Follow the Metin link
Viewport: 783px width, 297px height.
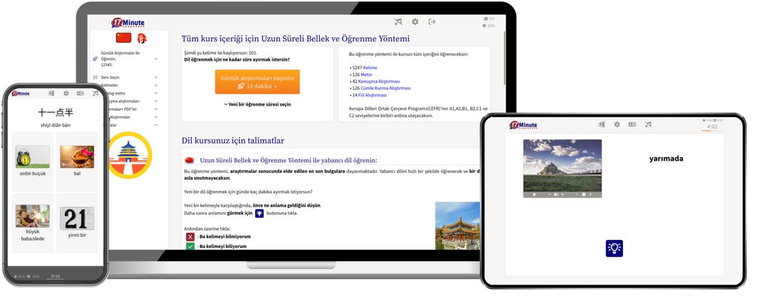click(x=366, y=74)
